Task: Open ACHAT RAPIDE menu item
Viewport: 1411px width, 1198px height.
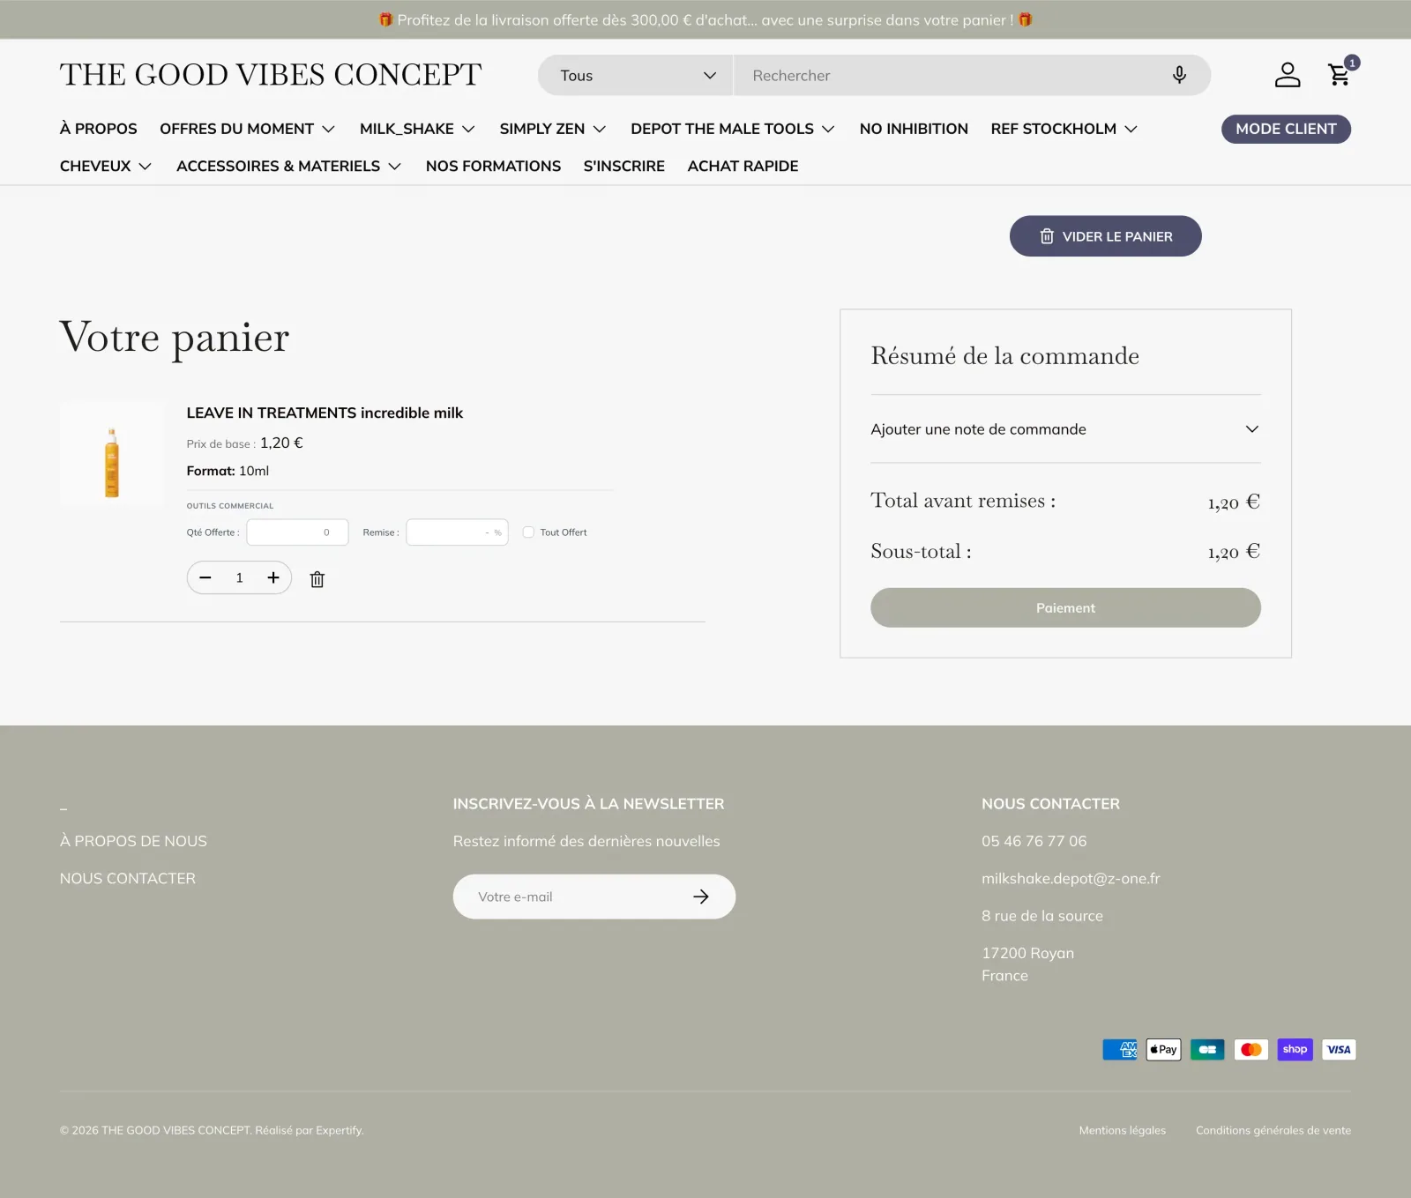Action: click(x=743, y=166)
